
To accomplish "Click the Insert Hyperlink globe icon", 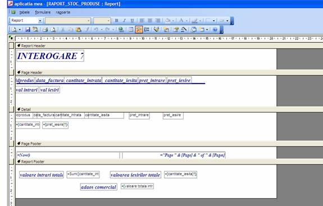I will click(x=121, y=30).
